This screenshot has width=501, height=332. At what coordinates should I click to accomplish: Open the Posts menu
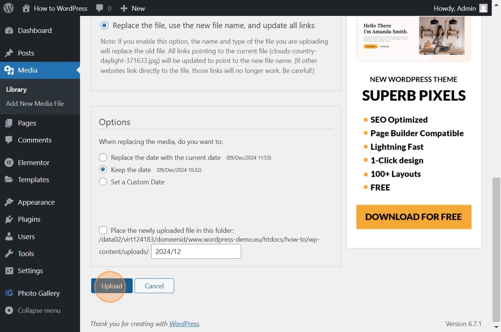point(26,53)
